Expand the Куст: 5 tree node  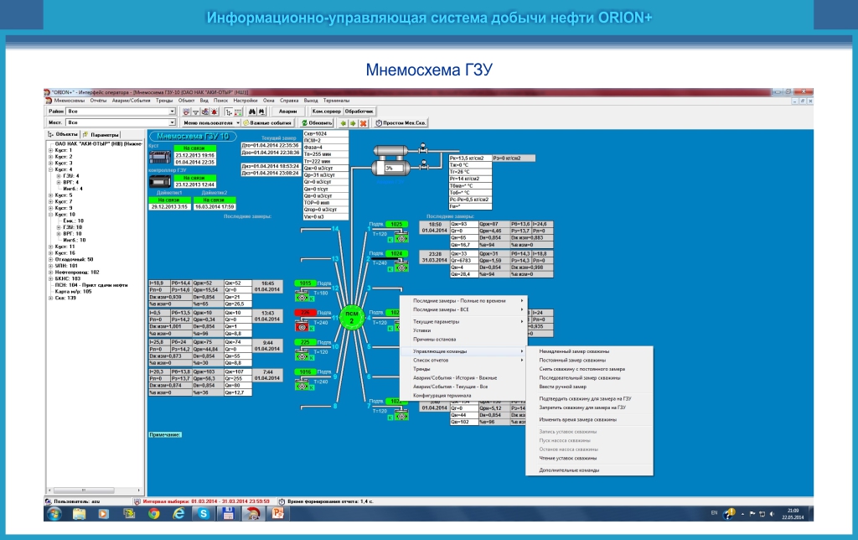51,195
